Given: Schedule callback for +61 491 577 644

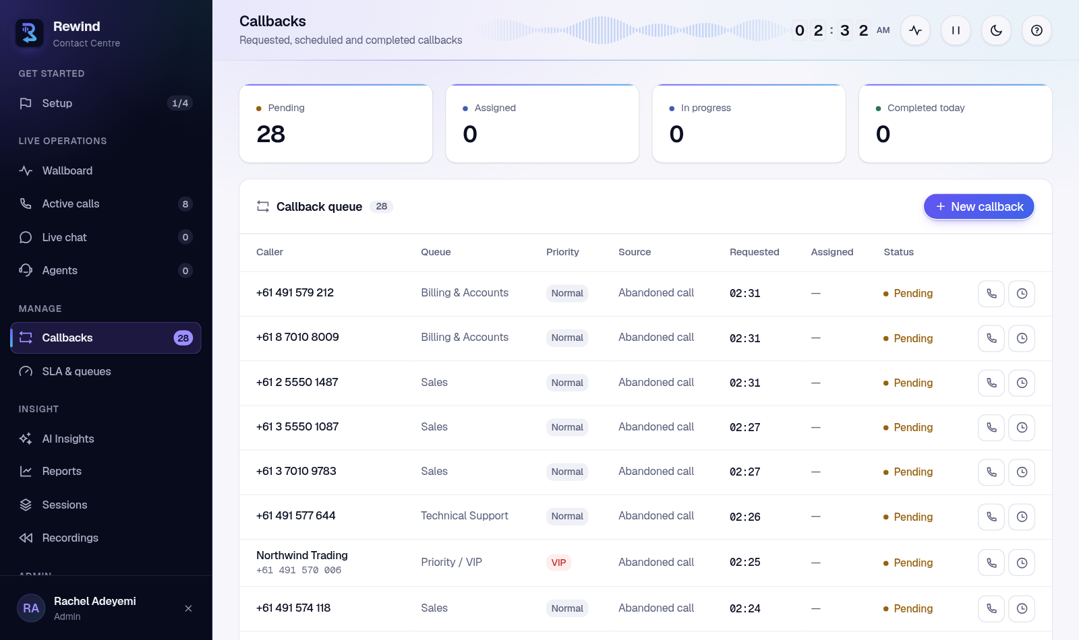Looking at the screenshot, I should [x=1022, y=517].
